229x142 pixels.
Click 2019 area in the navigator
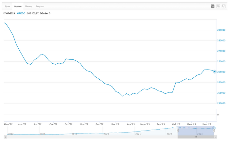74,134
